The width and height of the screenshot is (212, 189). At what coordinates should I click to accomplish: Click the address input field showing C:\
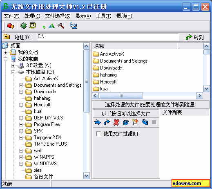[108, 37]
